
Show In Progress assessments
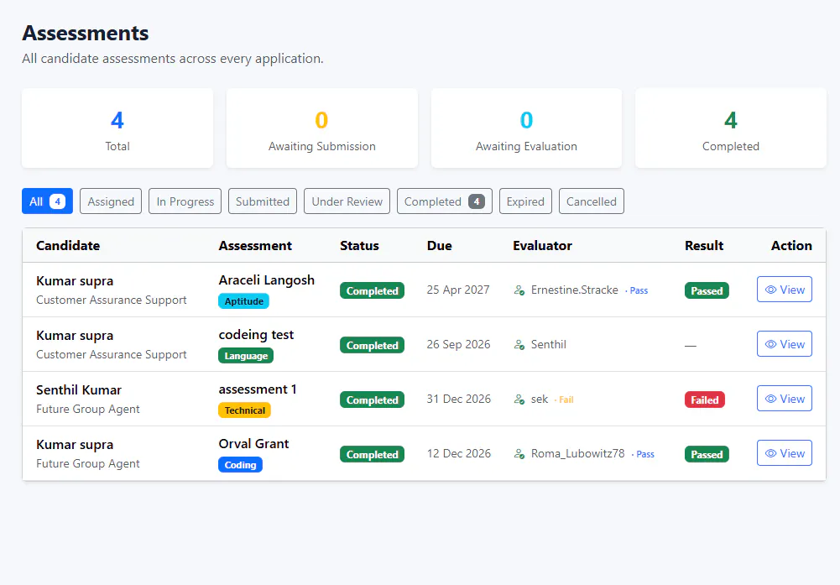[185, 201]
